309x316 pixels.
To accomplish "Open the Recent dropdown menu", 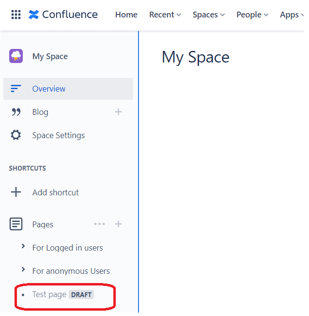I will click(x=165, y=15).
